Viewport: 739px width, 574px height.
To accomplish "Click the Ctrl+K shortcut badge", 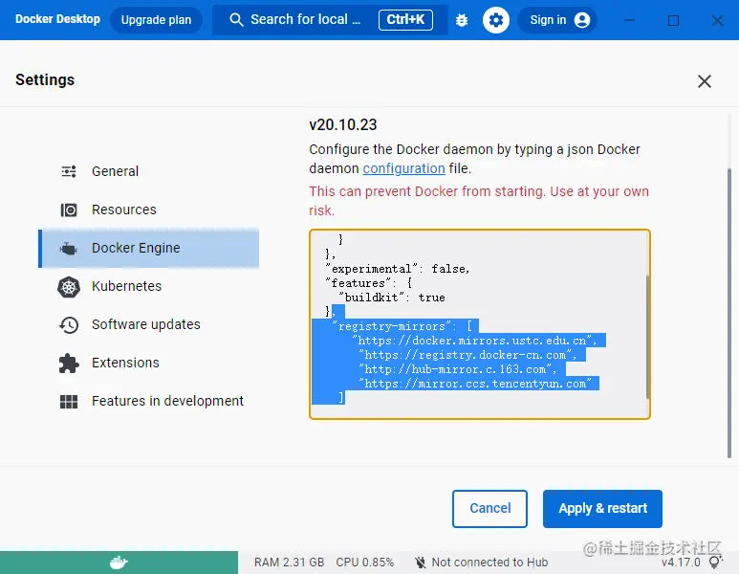I will (x=405, y=20).
